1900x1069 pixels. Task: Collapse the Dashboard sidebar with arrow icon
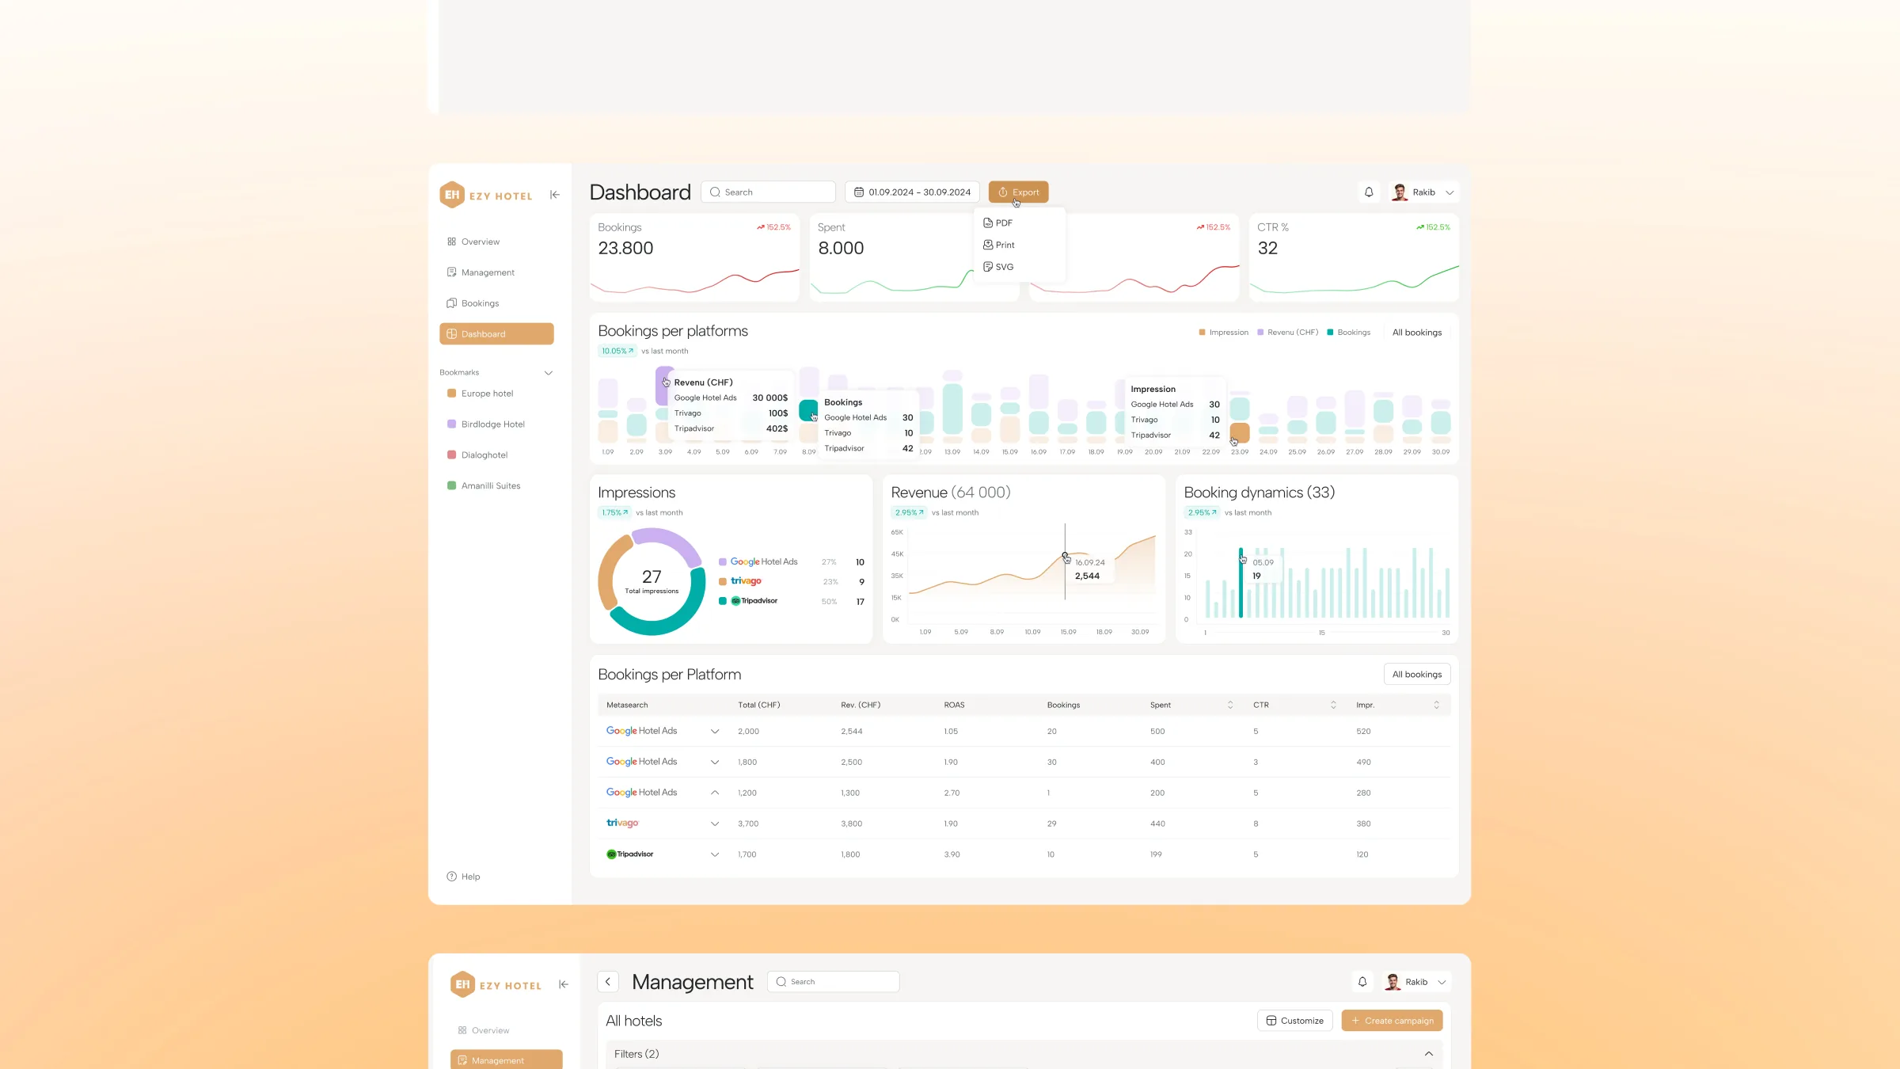point(555,195)
